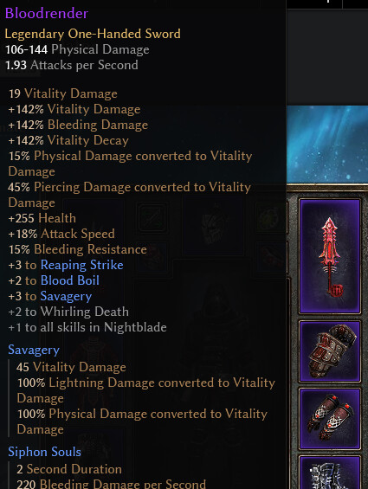Click the blue Reaping Strike skill name

pyautogui.click(x=81, y=265)
